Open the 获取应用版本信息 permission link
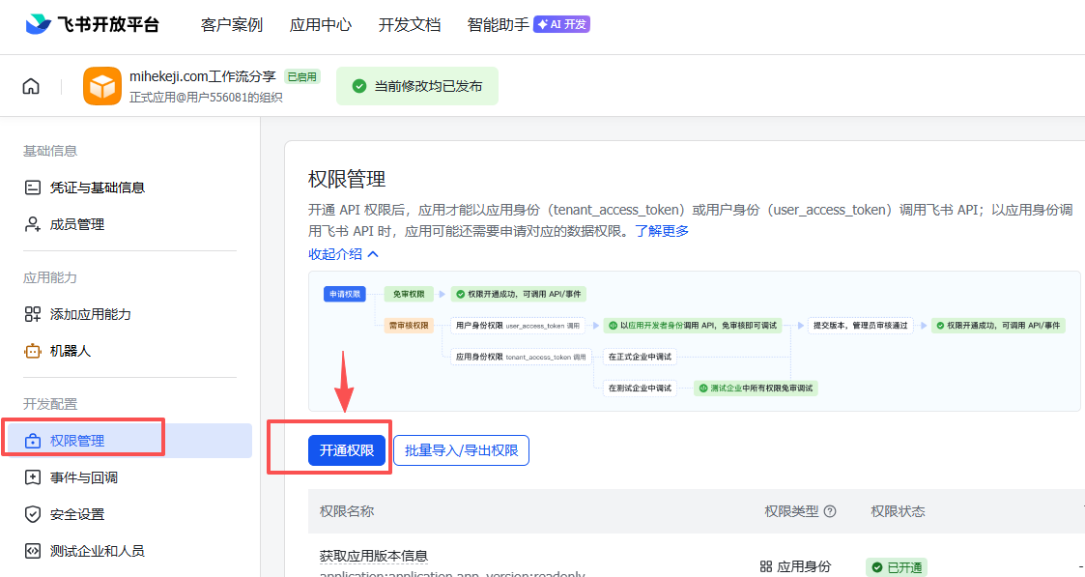 pyautogui.click(x=374, y=556)
